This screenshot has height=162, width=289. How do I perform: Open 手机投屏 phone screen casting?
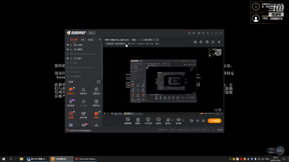coord(148,121)
